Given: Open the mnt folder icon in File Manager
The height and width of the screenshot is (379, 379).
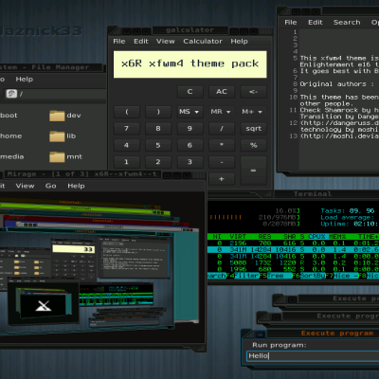Looking at the screenshot, I should (57, 157).
